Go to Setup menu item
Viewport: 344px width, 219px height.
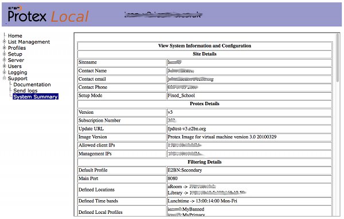click(x=15, y=54)
